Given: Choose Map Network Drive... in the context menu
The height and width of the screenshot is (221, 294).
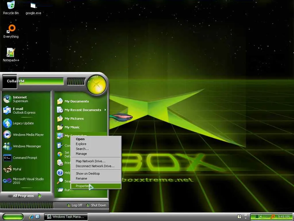Looking at the screenshot, I should (96, 161).
